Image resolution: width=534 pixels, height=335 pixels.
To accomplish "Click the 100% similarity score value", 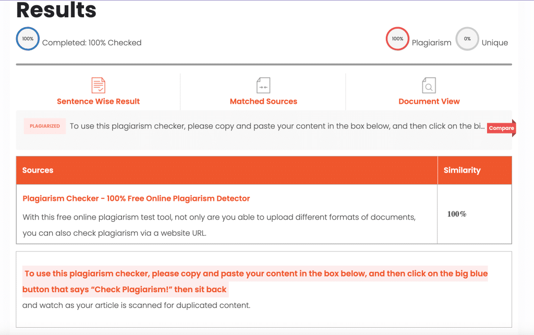I will point(456,214).
